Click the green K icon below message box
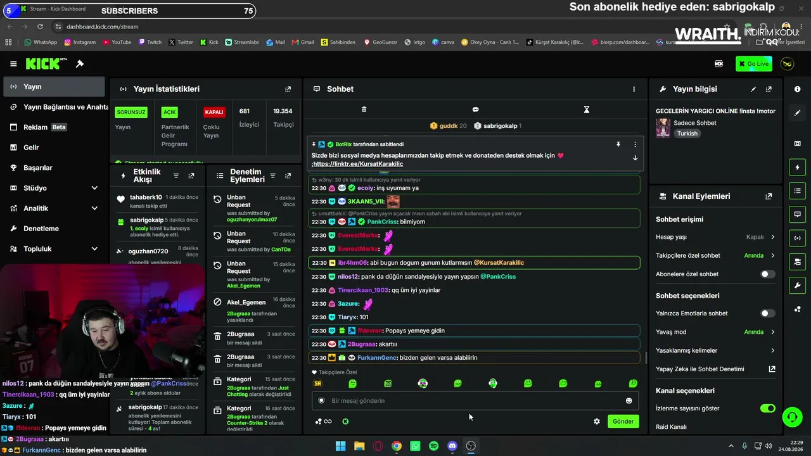This screenshot has width=811, height=456. click(x=345, y=421)
